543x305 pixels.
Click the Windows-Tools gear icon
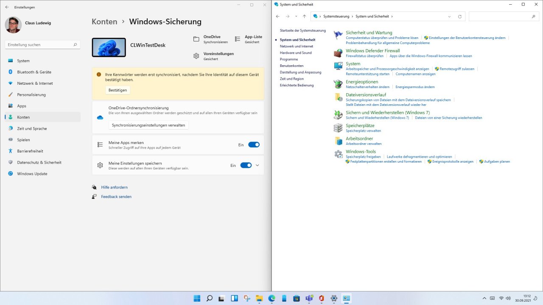[338, 154]
